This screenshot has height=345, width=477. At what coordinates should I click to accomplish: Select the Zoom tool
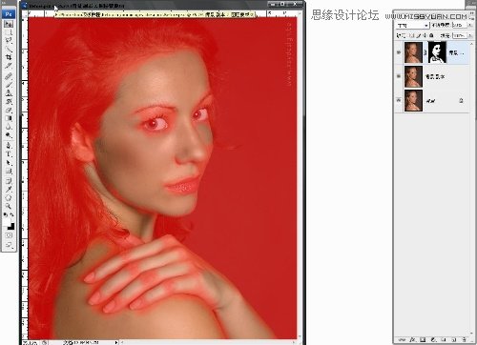click(x=9, y=206)
